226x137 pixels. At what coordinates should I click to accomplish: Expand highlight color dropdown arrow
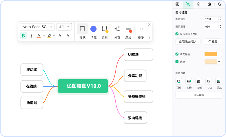pyautogui.click(x=54, y=36)
